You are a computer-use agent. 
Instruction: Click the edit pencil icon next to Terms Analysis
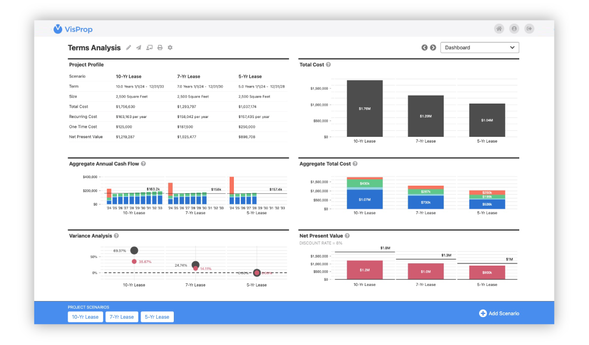[x=128, y=47]
